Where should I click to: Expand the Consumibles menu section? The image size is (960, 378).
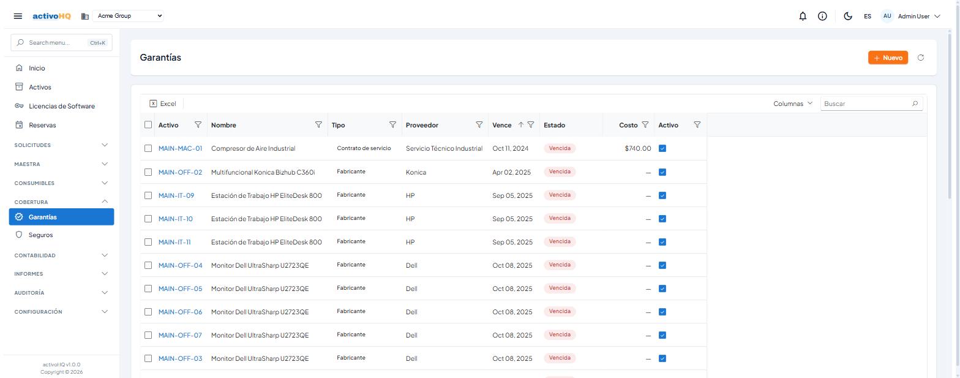[x=61, y=183]
